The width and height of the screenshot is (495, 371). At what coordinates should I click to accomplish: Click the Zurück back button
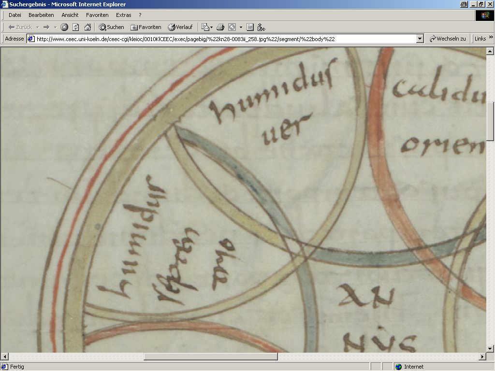click(x=20, y=27)
